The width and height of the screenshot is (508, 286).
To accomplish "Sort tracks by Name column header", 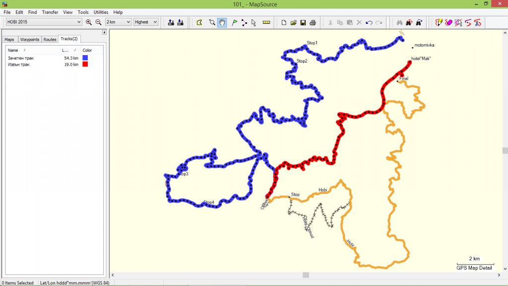I will coord(32,50).
